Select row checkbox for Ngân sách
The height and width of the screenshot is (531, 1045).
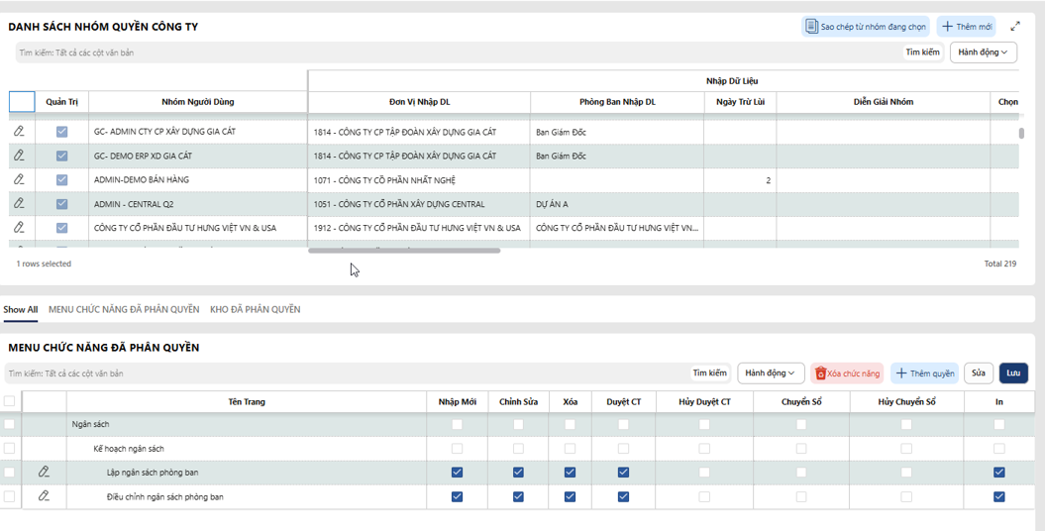coord(9,424)
